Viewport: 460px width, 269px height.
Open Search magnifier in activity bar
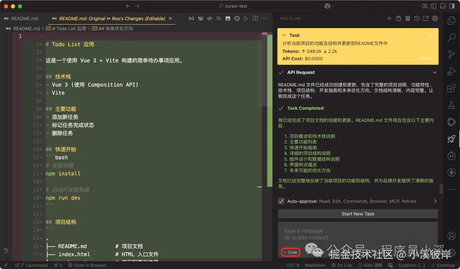pyautogui.click(x=451, y=37)
